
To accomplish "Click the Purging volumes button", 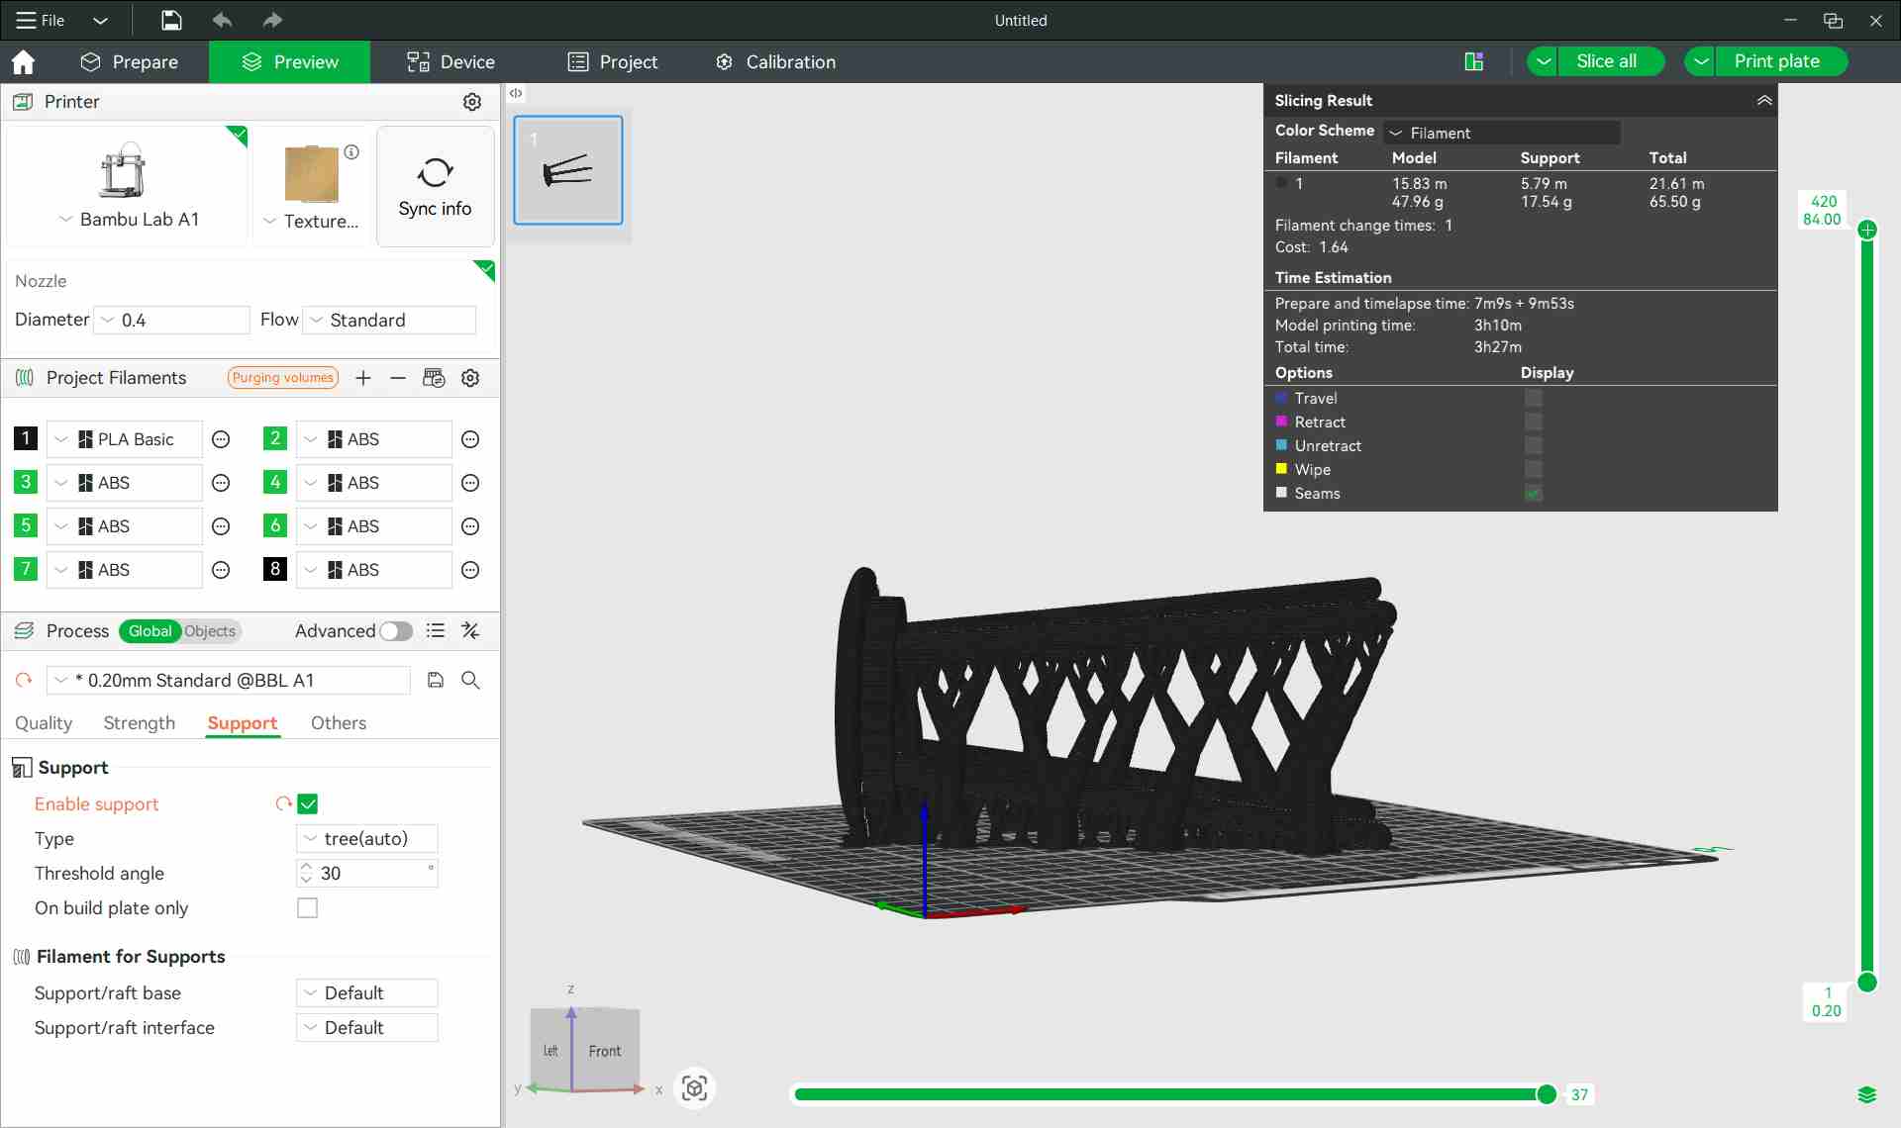I will (283, 378).
